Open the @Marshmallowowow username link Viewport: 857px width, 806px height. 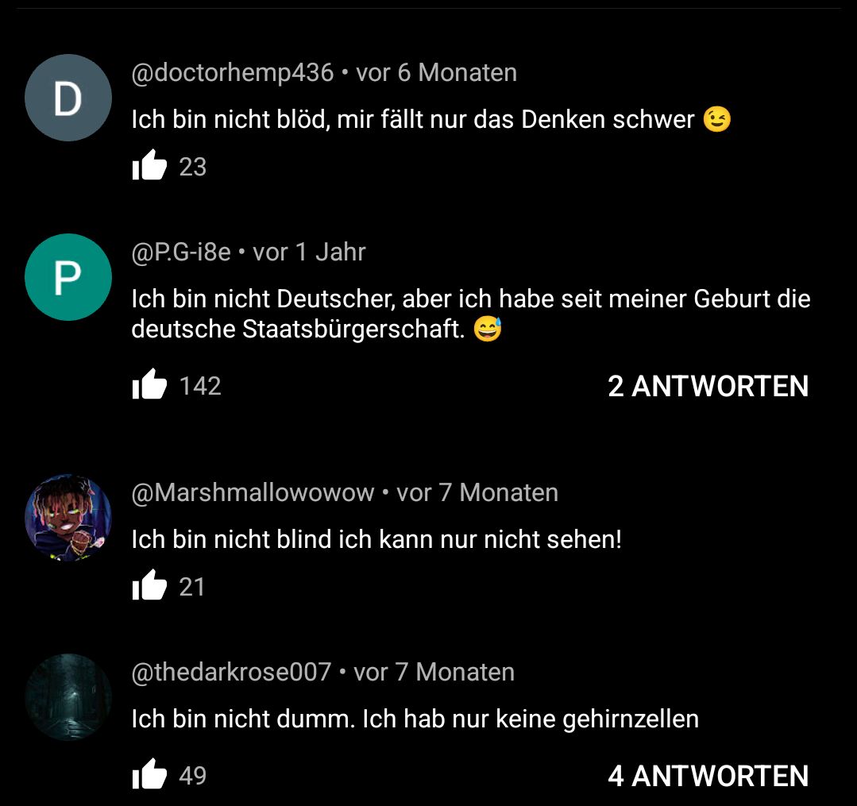coord(253,493)
